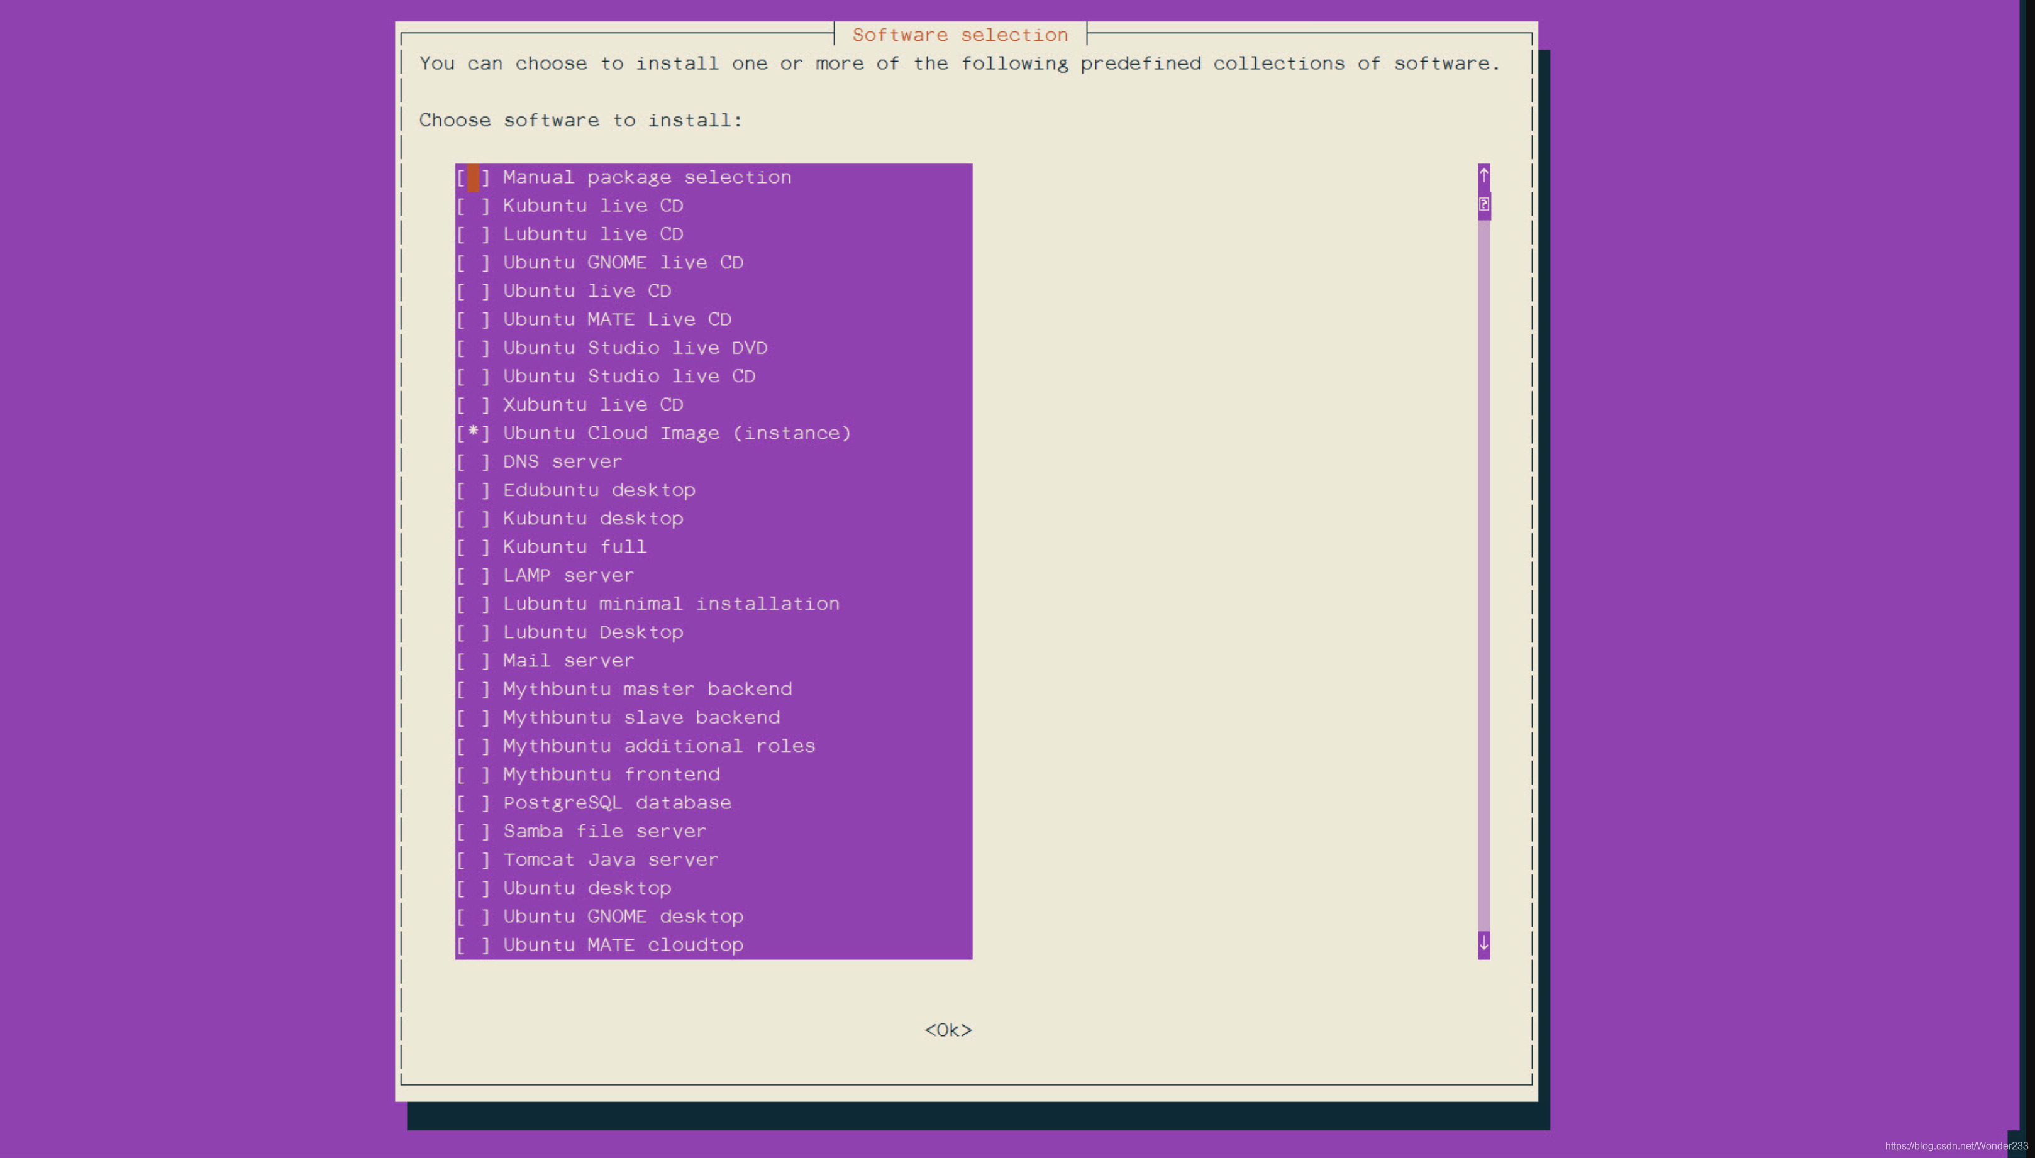Select Lubuntu minimal installation
The width and height of the screenshot is (2035, 1158).
point(474,604)
